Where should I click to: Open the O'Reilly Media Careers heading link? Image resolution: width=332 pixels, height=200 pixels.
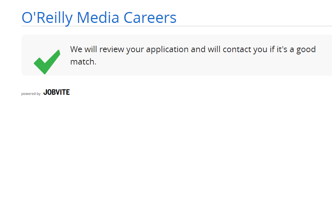[99, 18]
